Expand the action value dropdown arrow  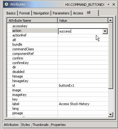pyautogui.click(x=105, y=31)
